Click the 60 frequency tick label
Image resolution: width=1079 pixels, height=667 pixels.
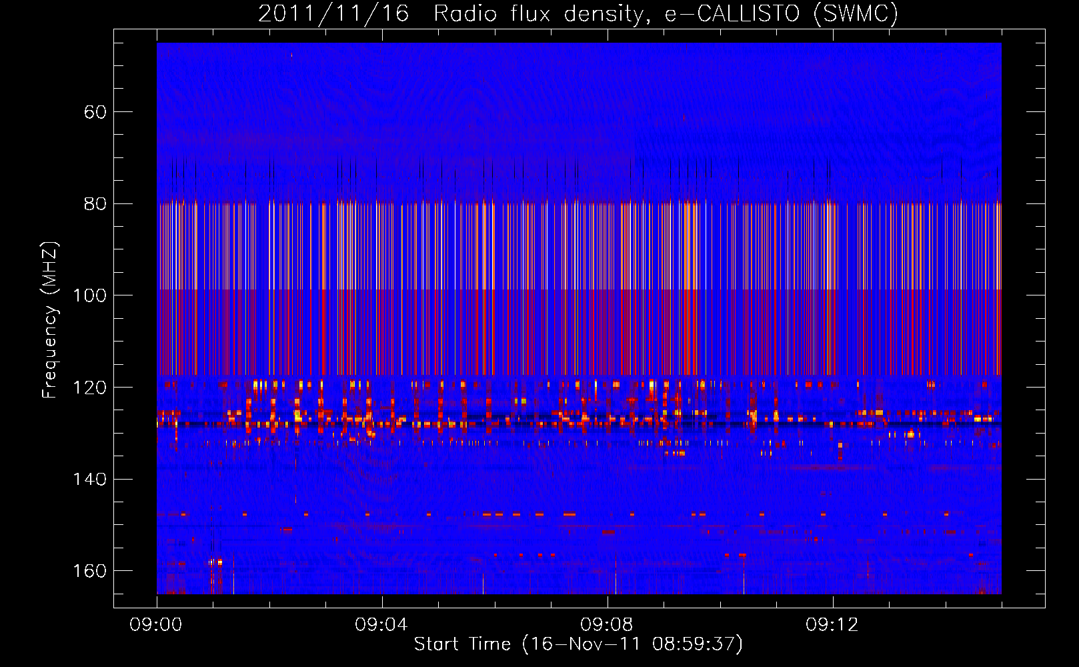coord(95,112)
